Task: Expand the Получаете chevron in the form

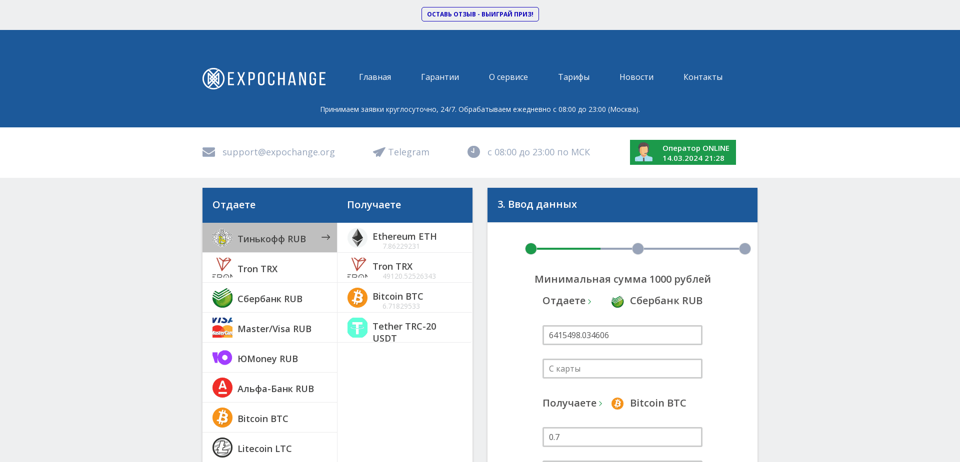Action: 600,403
